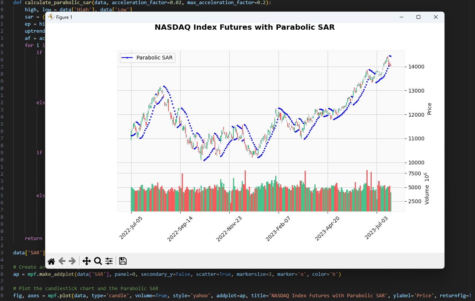The width and height of the screenshot is (475, 301).
Task: Save the figure using the disk icon
Action: click(122, 261)
